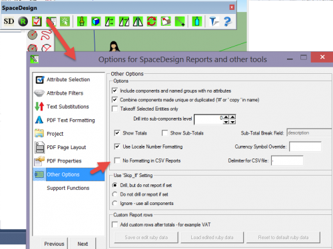The image size is (333, 249).
Task: Click the rotated square with red arrow icon
Action: (166, 21)
